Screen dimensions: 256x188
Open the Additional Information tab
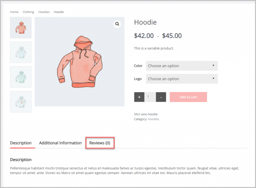tap(60, 143)
